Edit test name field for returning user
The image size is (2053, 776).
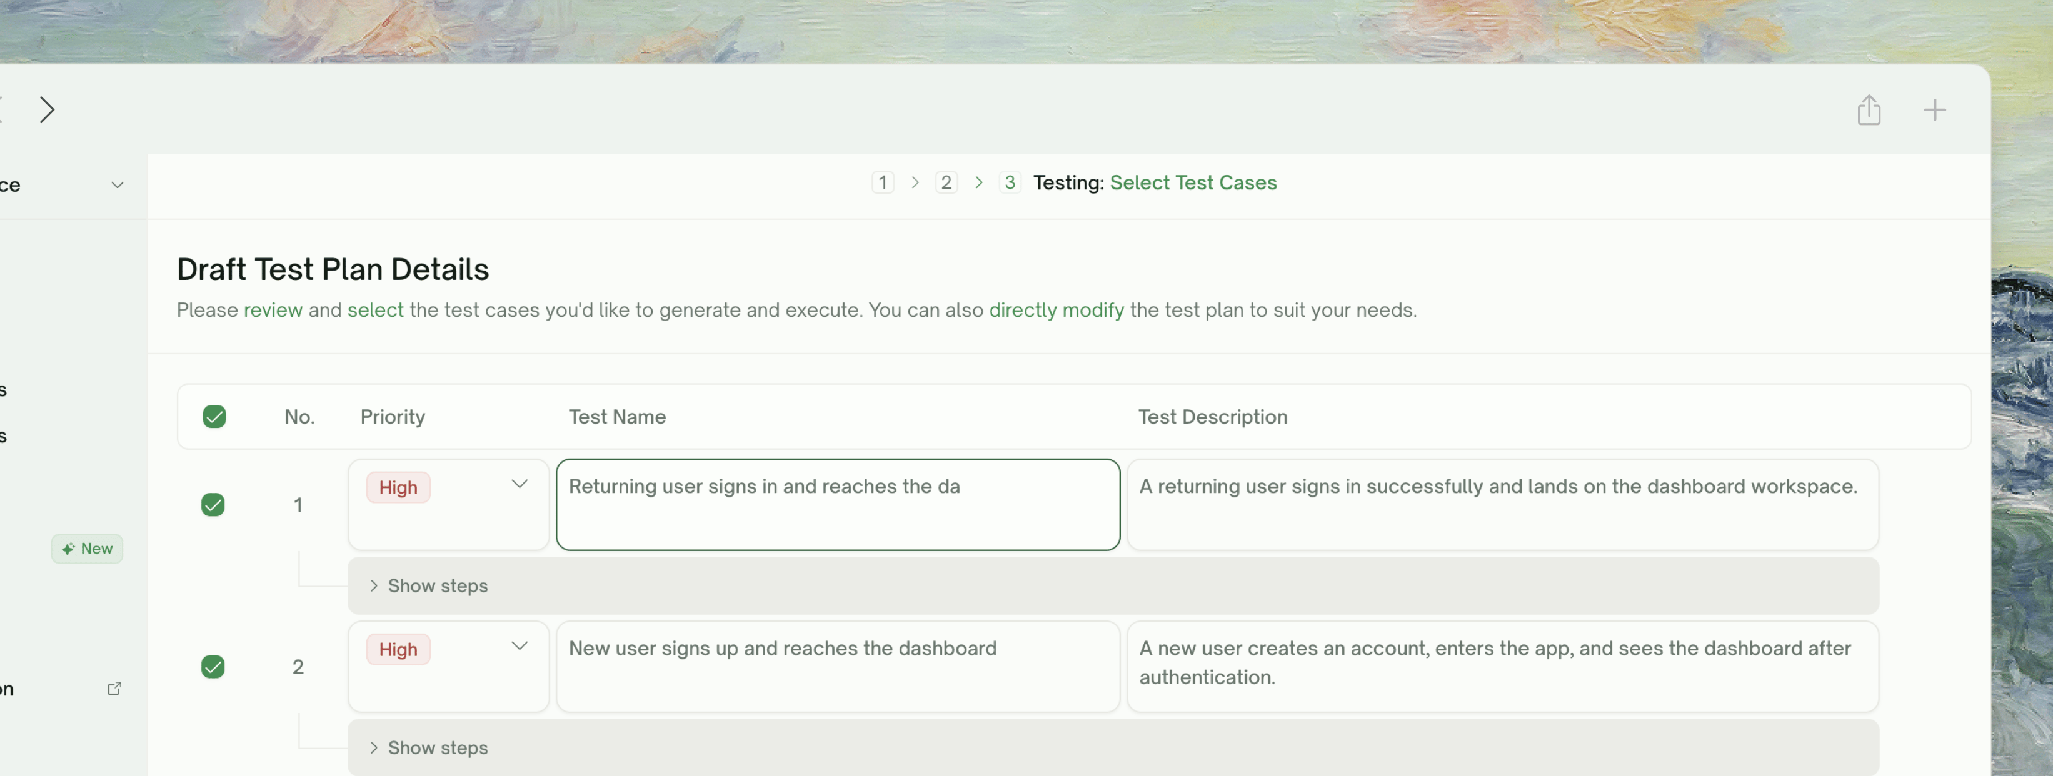tap(838, 504)
